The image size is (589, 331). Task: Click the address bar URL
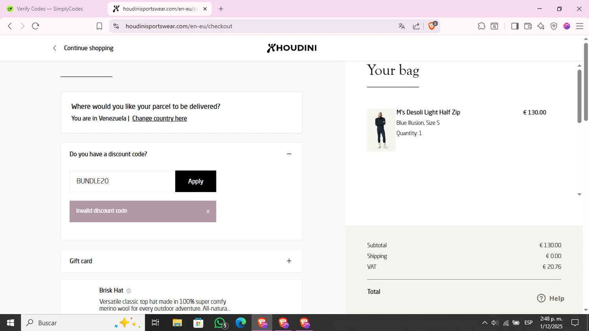coord(179,26)
